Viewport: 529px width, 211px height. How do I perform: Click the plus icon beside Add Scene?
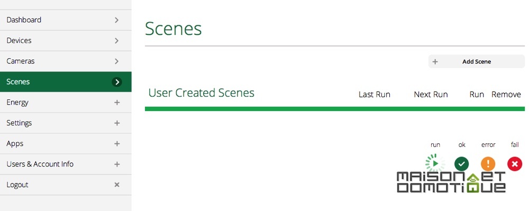tap(435, 62)
